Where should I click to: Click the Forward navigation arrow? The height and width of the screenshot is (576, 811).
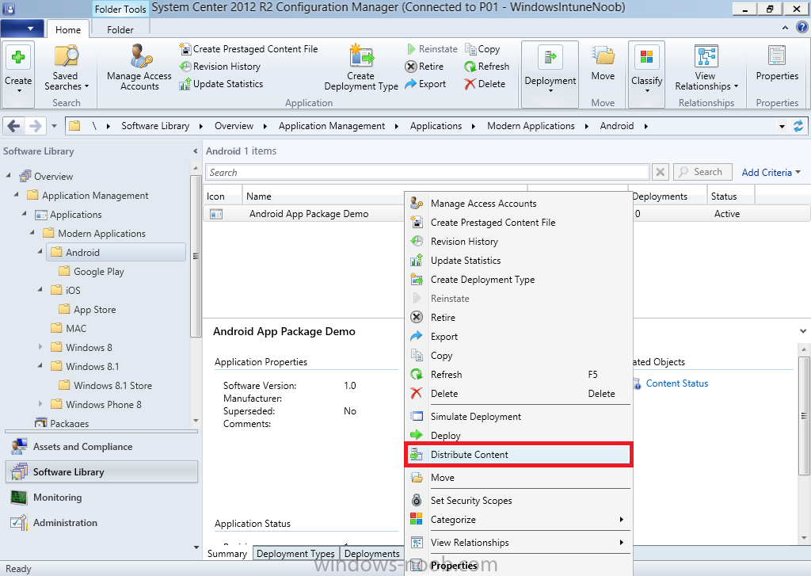[35, 126]
